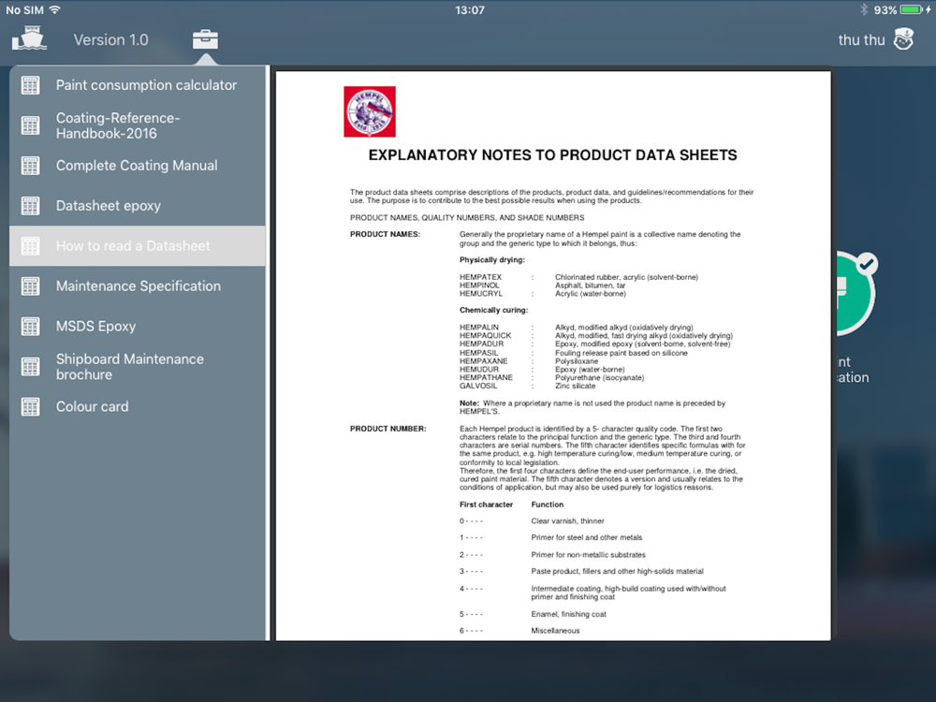Open the Colour card item
This screenshot has width=936, height=702.
click(138, 406)
